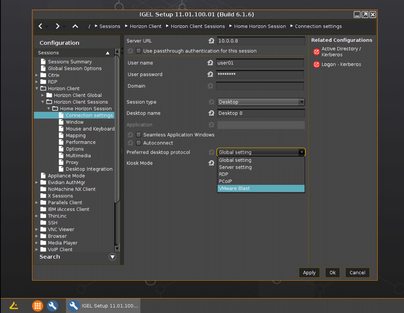Screen dimensions: 404x313
Task: Reset icon beside Seamless Application Windows
Action: click(x=130, y=134)
